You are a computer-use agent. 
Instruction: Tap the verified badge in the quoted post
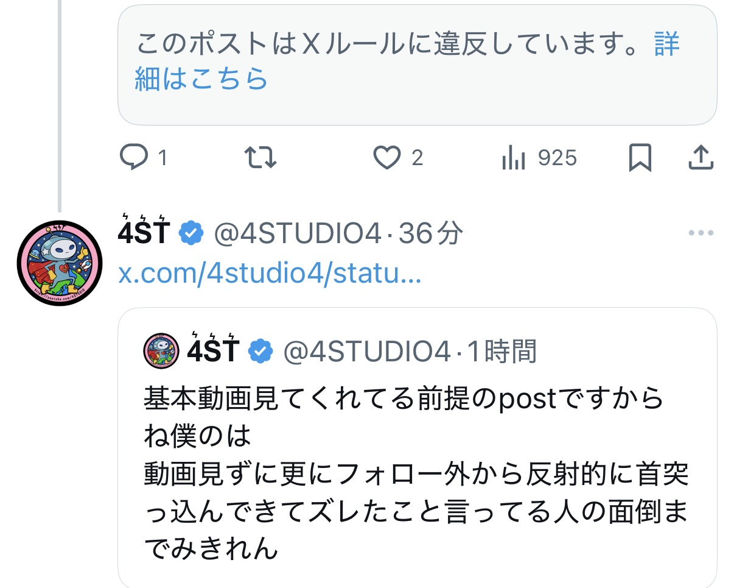pos(261,352)
